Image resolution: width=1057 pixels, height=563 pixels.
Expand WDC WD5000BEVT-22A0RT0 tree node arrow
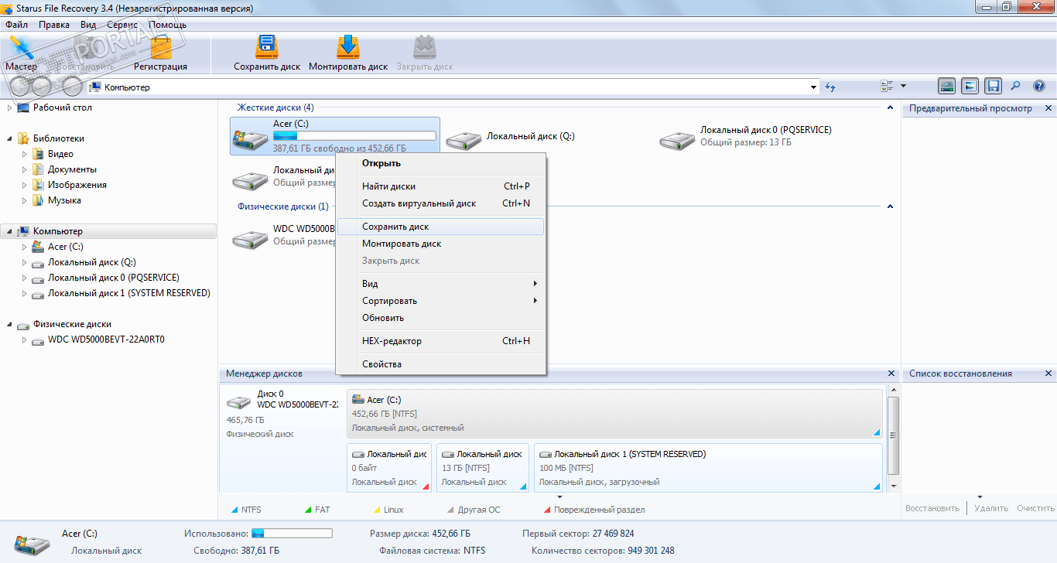point(25,340)
